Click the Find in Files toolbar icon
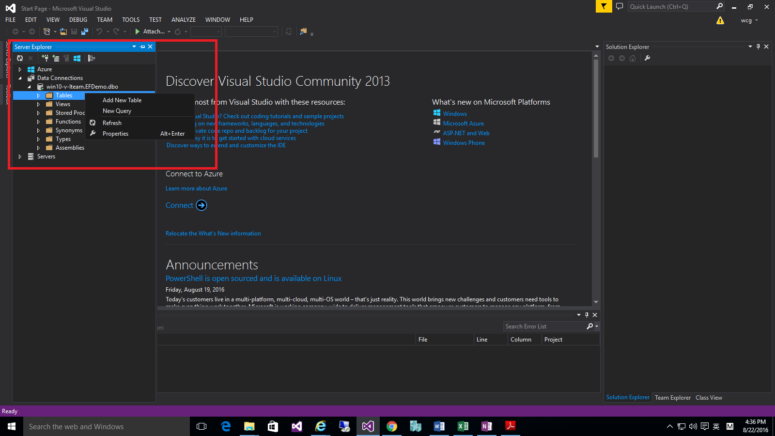Screen dimensions: 775x436 point(304,31)
